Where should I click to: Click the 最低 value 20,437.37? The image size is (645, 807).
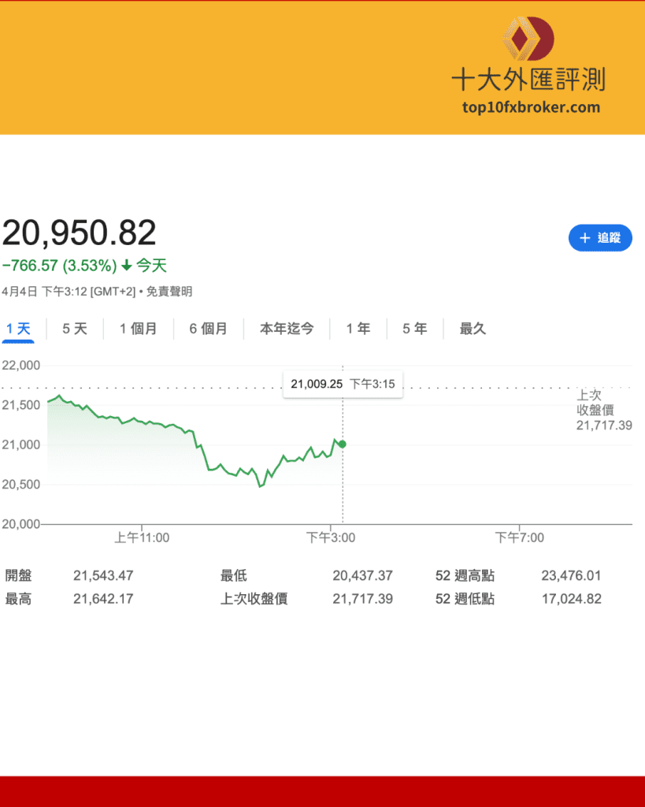(362, 575)
